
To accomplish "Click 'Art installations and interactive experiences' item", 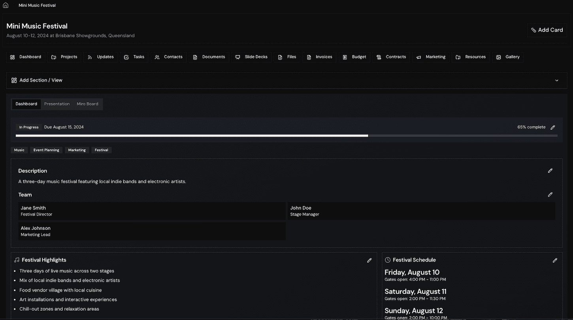I will [68, 299].
